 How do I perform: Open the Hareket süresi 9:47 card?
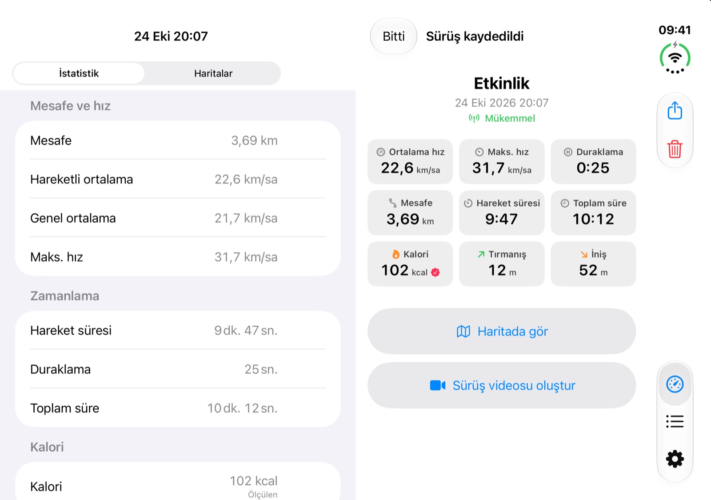[x=502, y=212]
